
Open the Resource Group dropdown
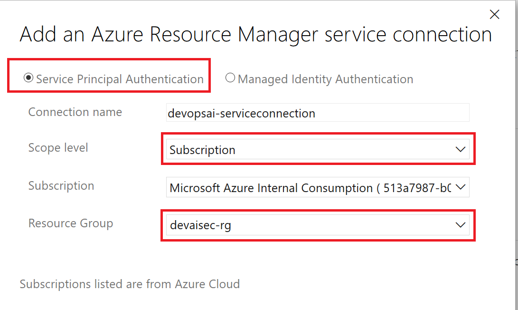(318, 224)
